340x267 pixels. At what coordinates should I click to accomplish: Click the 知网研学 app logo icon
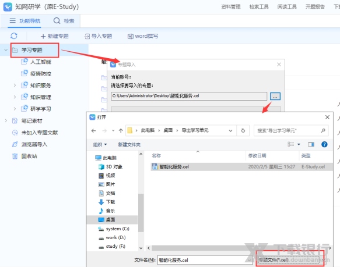click(x=8, y=7)
